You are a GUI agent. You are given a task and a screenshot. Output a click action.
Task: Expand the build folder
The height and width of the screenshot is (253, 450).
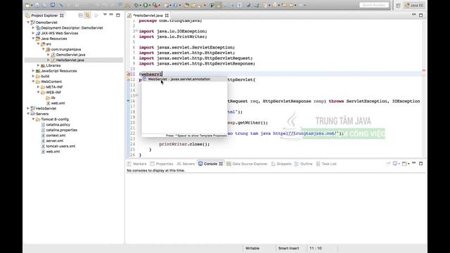(x=33, y=76)
